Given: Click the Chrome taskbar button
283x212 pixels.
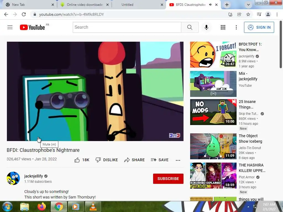Looking at the screenshot, I should point(59,206).
